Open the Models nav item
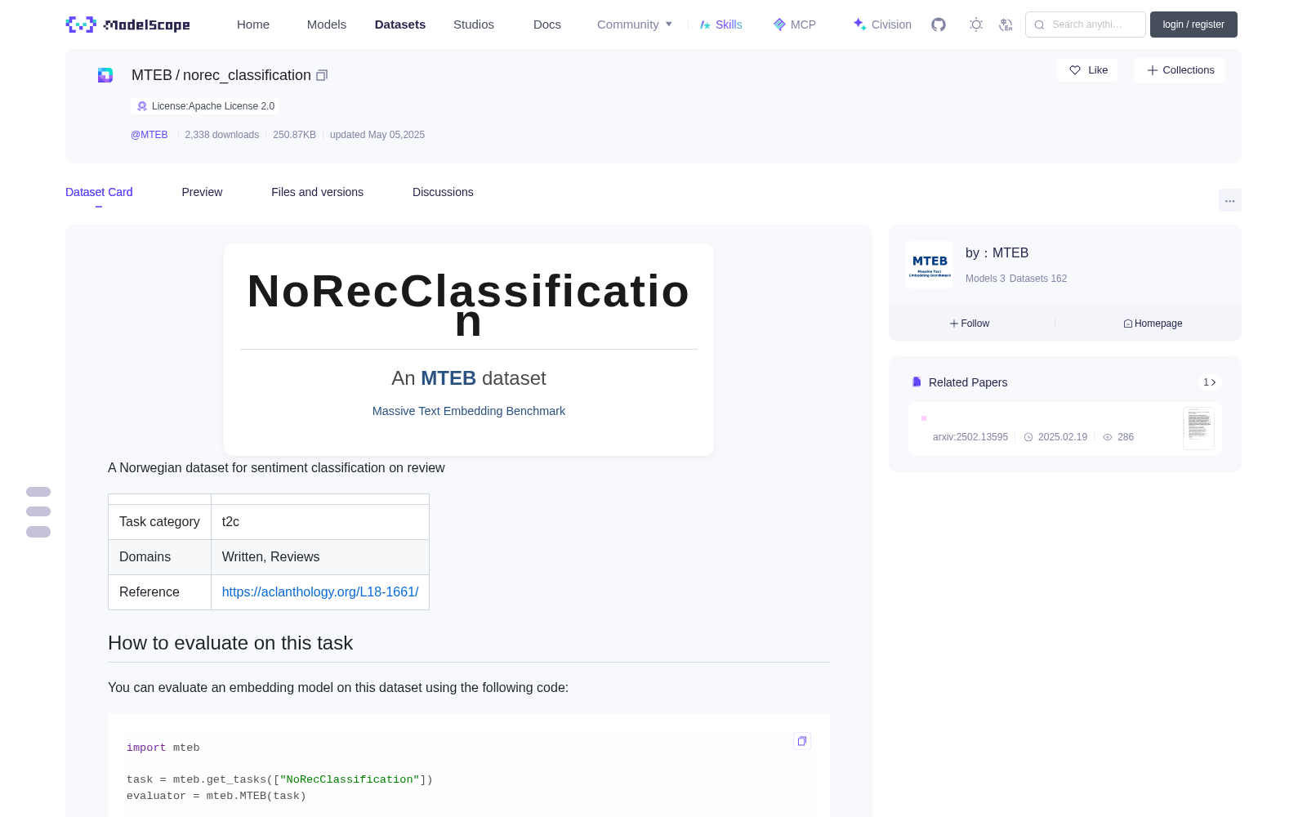1307x817 pixels. (327, 25)
